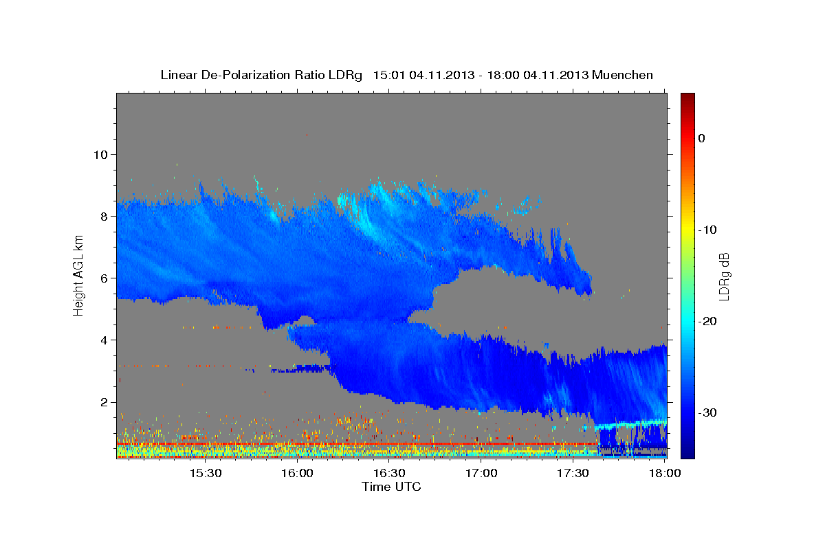The width and height of the screenshot is (825, 550).
Task: Select the date range '15:01 04.11.2013 - 18:00 04.11.2013'
Action: [x=481, y=74]
